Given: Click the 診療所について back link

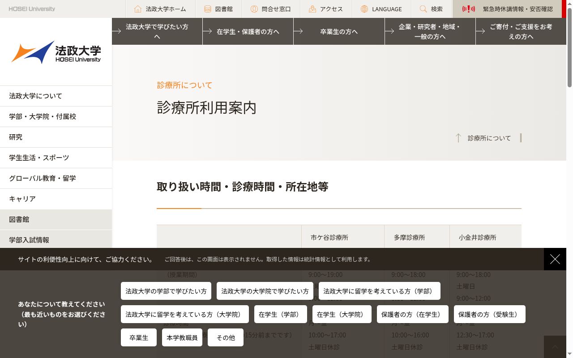Looking at the screenshot, I should click(x=489, y=138).
